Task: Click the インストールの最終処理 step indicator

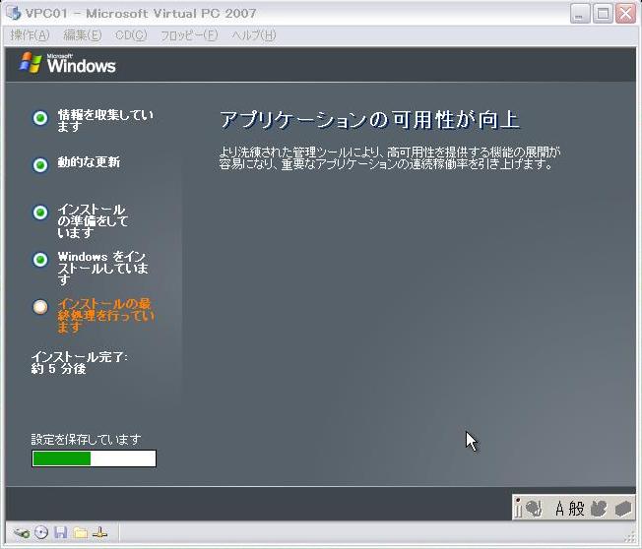Action: (x=40, y=307)
